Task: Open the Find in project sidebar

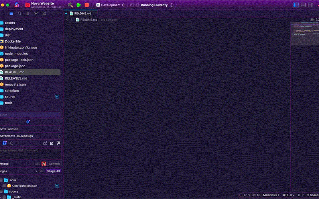Action: click(x=20, y=14)
